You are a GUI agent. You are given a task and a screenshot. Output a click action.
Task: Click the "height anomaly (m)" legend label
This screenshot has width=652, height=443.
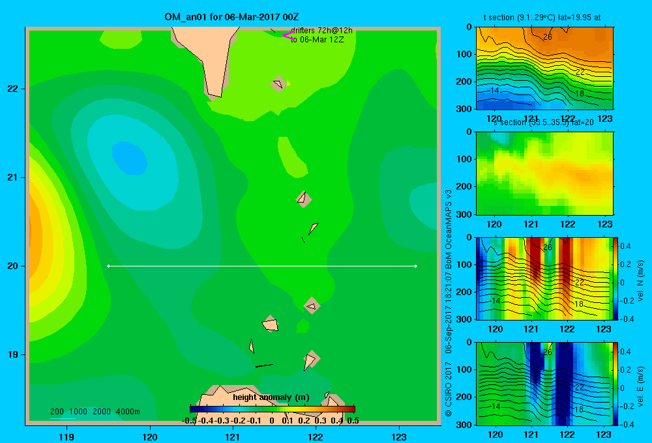271,397
